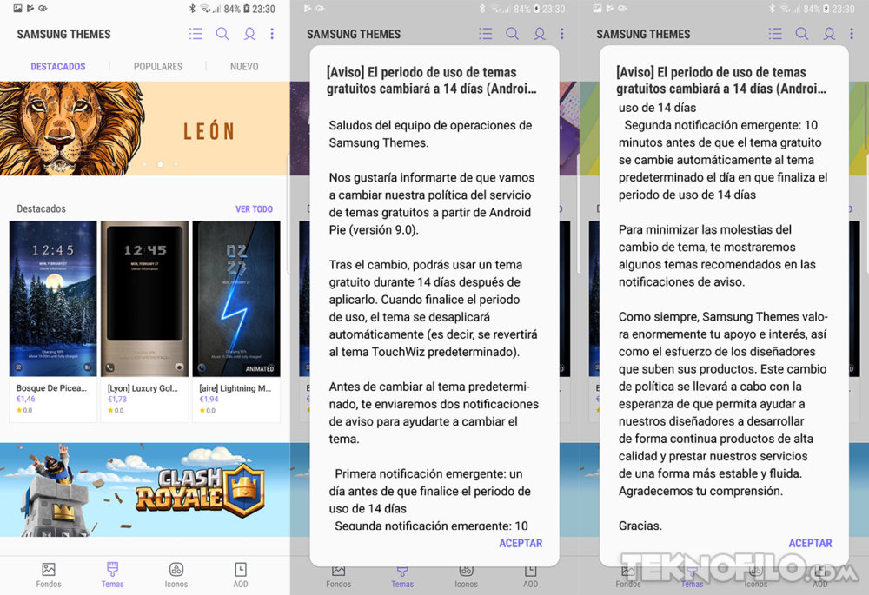Viewport: 869px width, 595px height.
Task: Click the price €1,46
Action: coord(25,399)
